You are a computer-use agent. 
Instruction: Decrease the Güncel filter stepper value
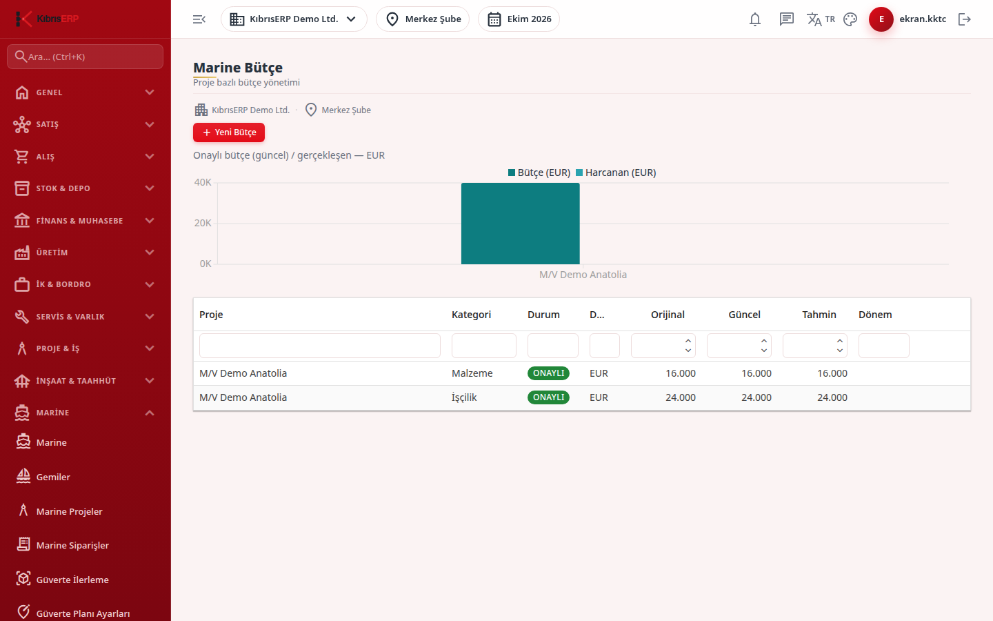click(x=764, y=351)
